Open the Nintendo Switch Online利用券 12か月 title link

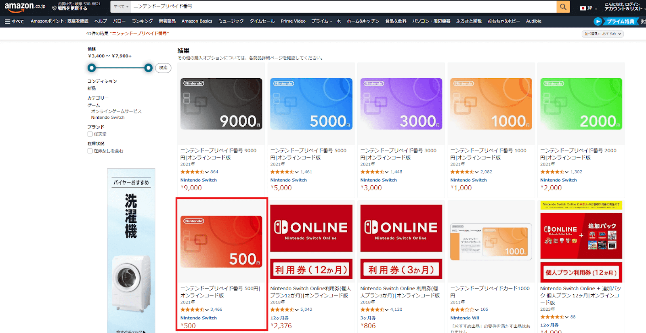[x=311, y=292]
